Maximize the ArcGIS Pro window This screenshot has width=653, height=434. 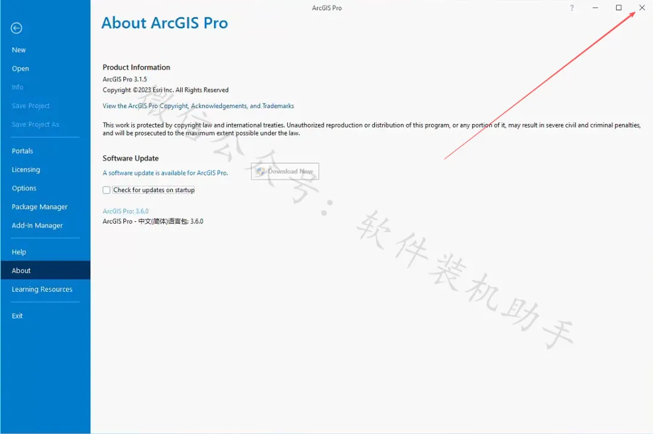tap(619, 7)
